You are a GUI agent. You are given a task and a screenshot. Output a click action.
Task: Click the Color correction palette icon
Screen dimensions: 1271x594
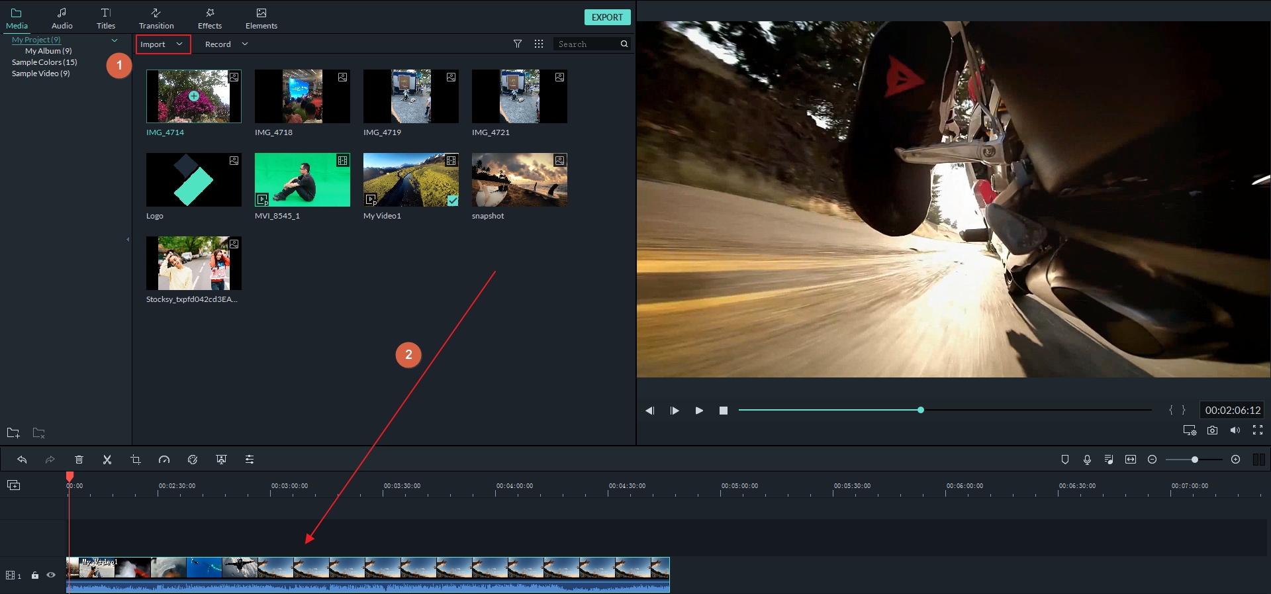[193, 460]
